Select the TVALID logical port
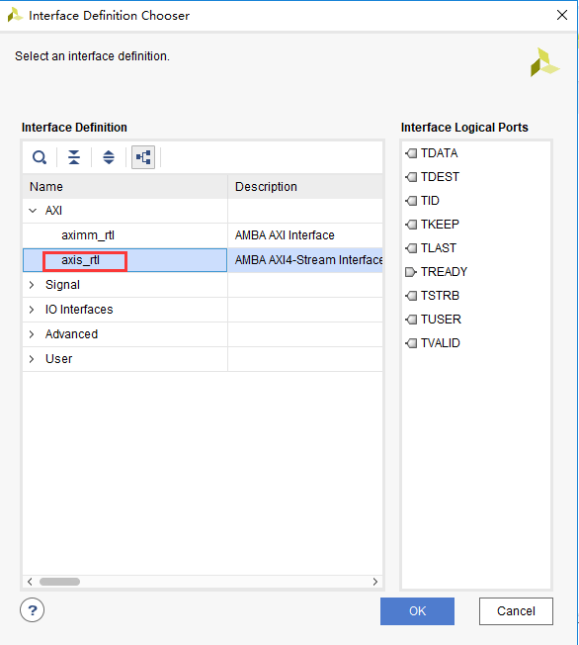This screenshot has height=645, width=579. click(440, 343)
